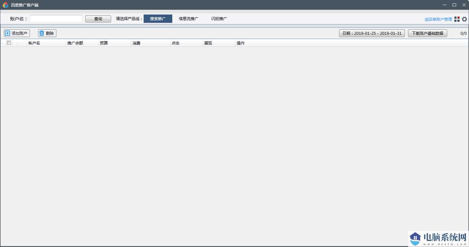
Task: Click the Baidu Promotion app logo icon
Action: click(5, 5)
